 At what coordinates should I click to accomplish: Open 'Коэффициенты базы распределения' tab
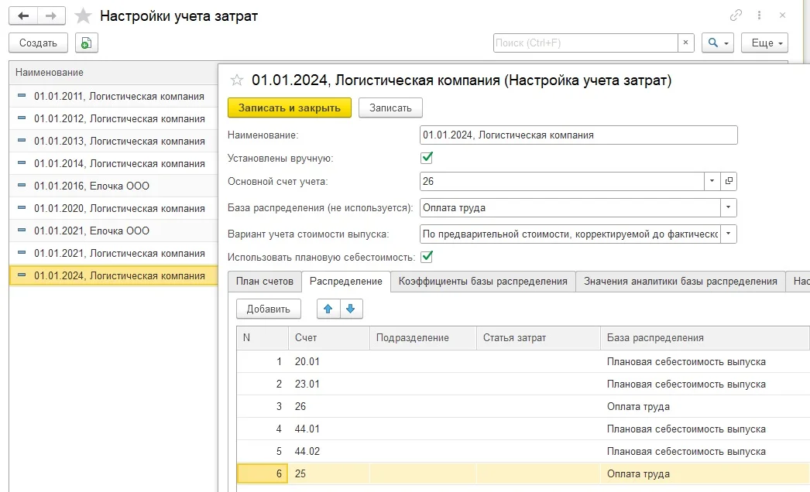click(482, 282)
